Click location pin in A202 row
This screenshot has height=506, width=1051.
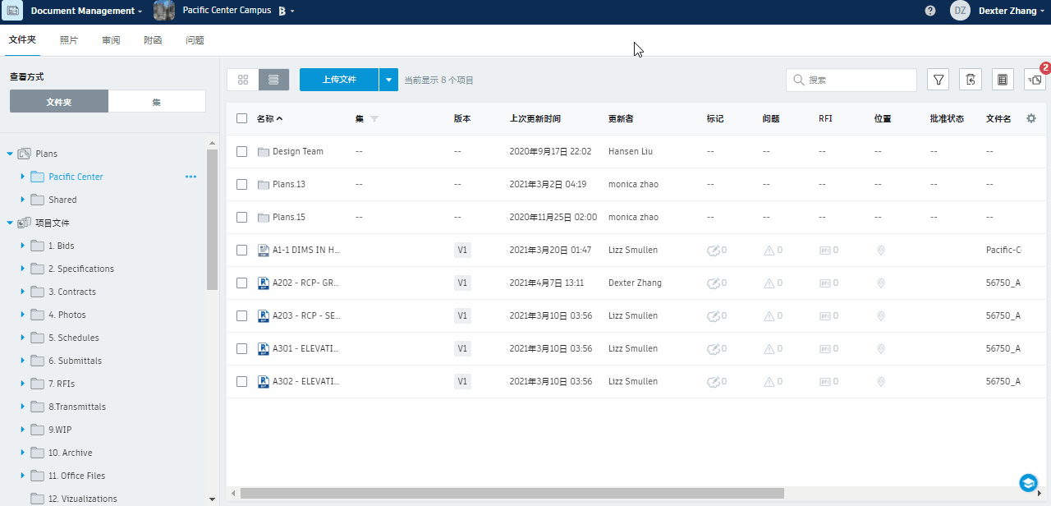tap(881, 283)
